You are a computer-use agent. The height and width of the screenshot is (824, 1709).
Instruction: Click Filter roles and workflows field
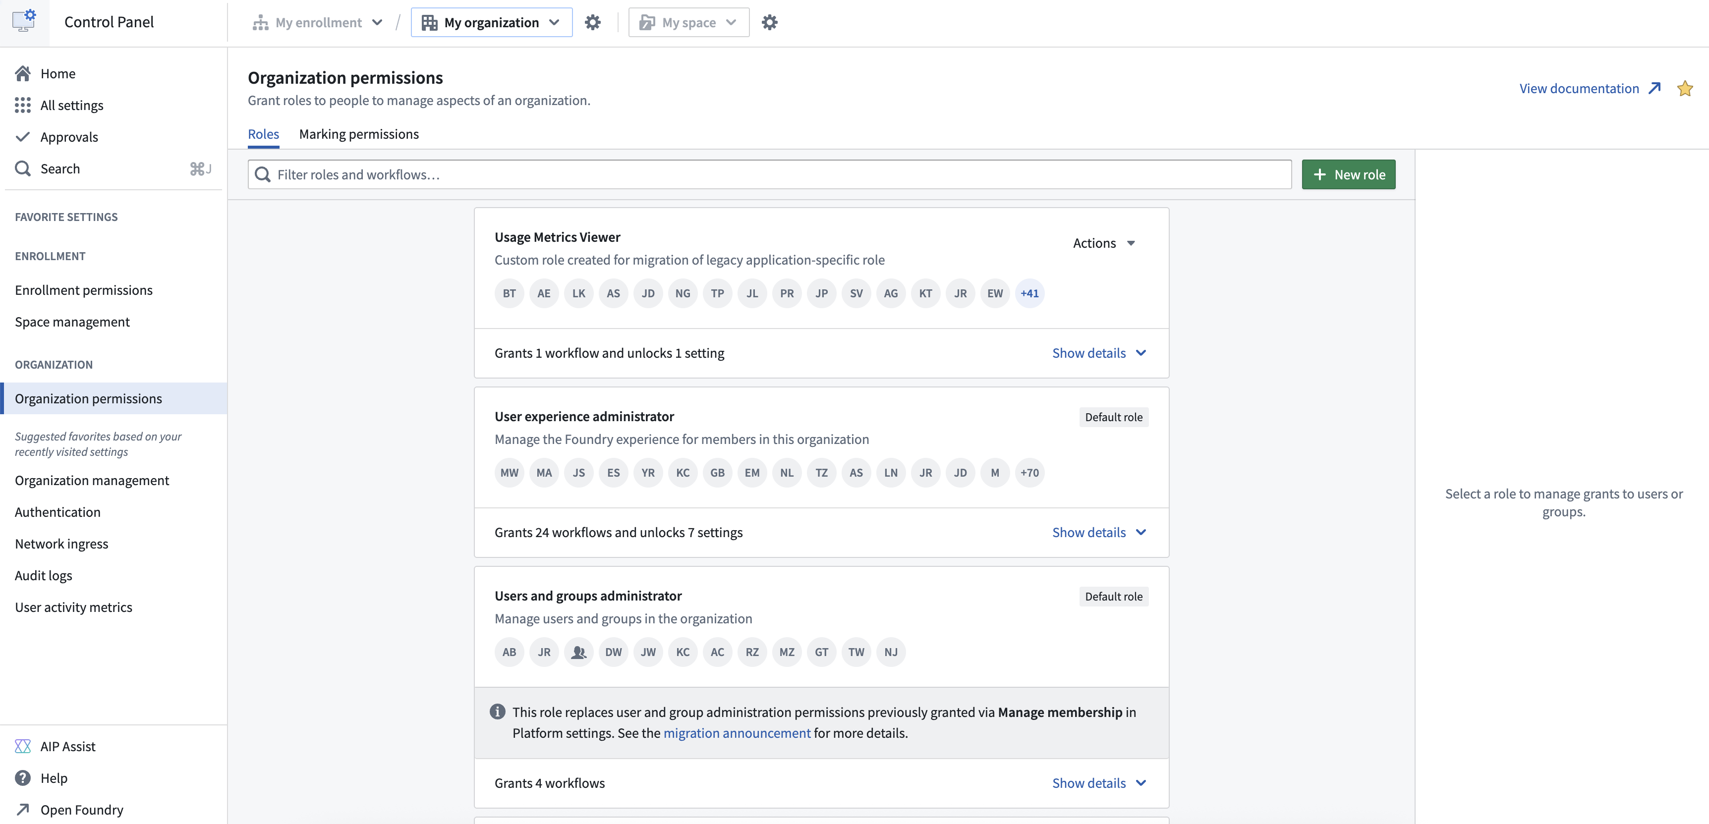pyautogui.click(x=770, y=174)
